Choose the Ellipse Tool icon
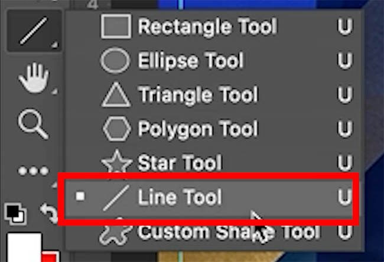 coord(115,60)
